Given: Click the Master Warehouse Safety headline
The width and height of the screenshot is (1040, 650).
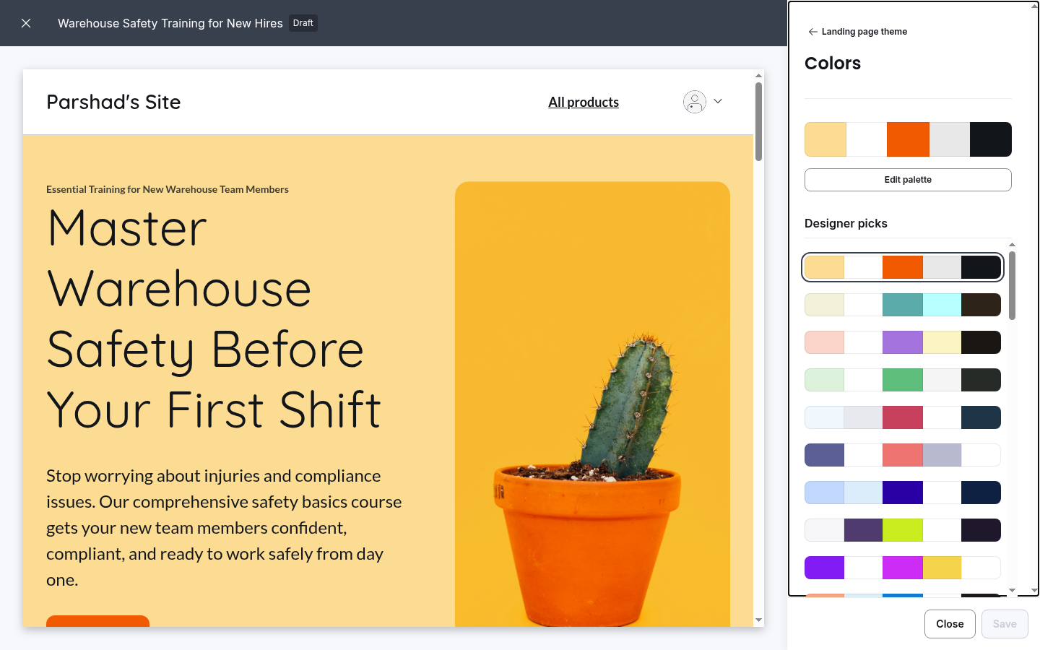Looking at the screenshot, I should tap(214, 319).
